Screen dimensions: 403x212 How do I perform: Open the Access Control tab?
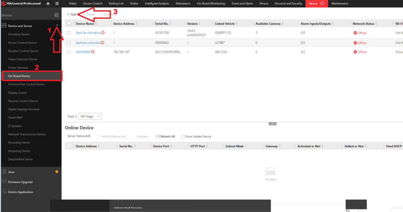coord(93,3)
